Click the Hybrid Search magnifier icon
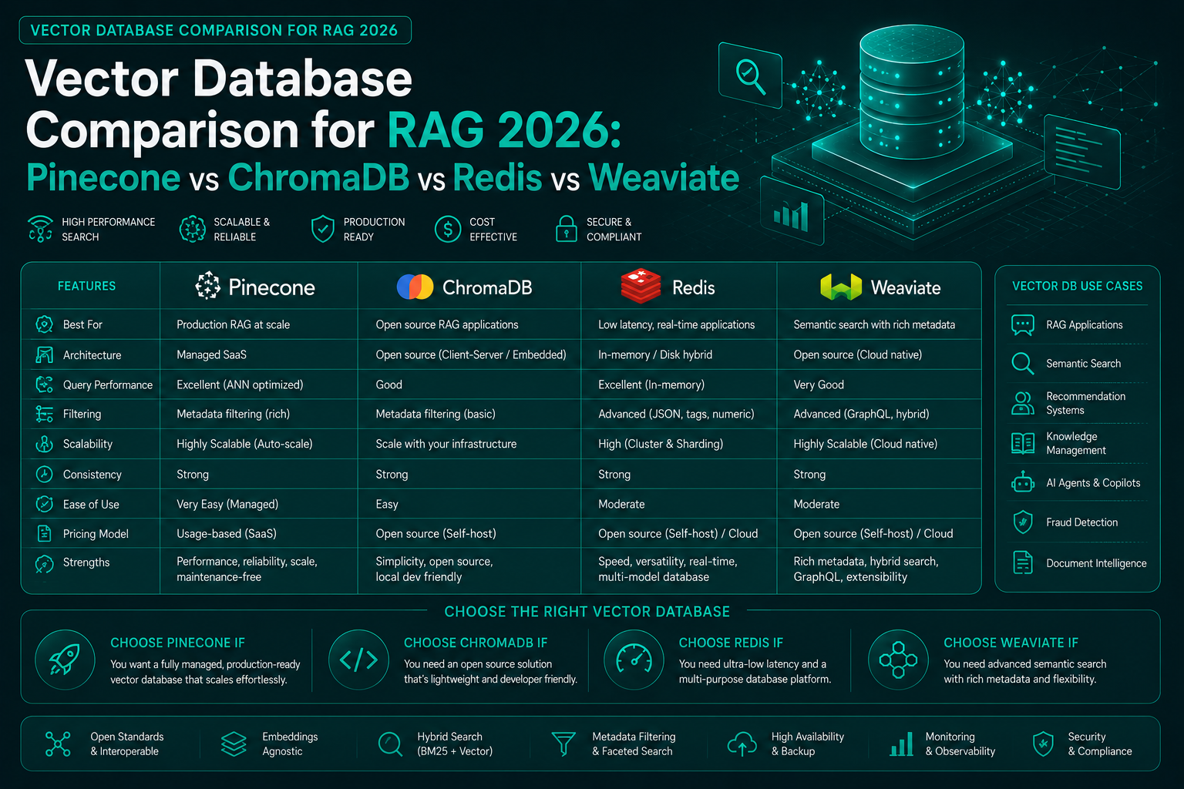Viewport: 1184px width, 789px height. click(390, 744)
